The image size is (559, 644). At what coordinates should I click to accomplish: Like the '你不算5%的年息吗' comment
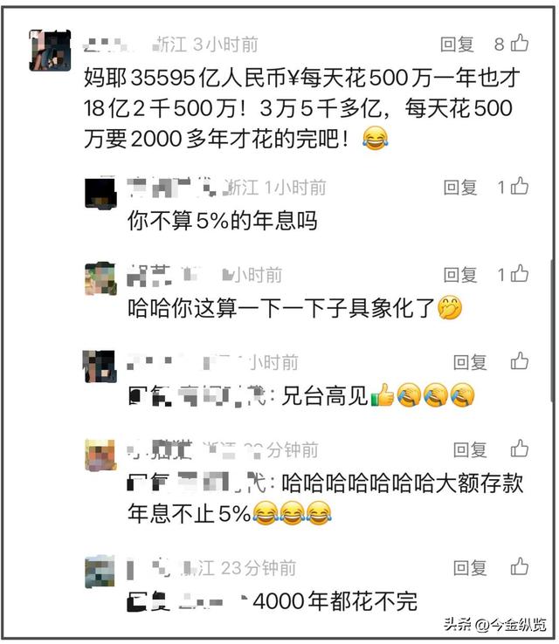click(520, 186)
